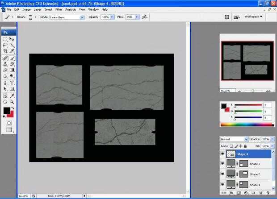Select the Zoom magnifier tool

pyautogui.click(x=12, y=102)
